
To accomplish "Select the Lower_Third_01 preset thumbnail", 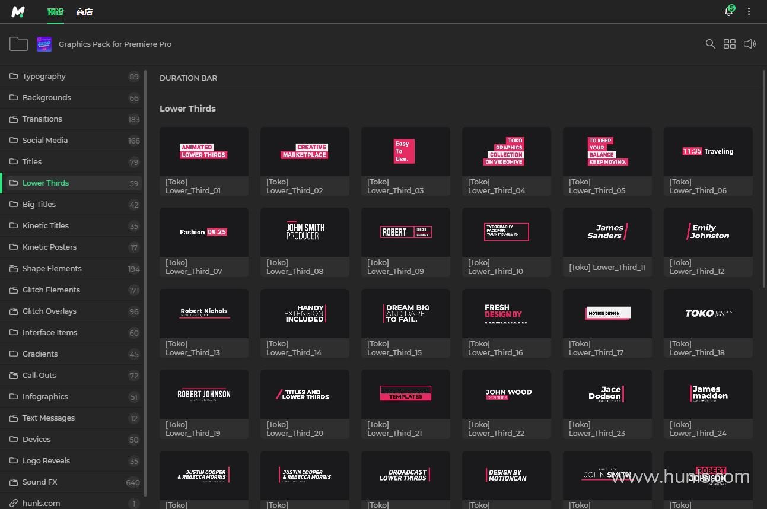I will 204,161.
